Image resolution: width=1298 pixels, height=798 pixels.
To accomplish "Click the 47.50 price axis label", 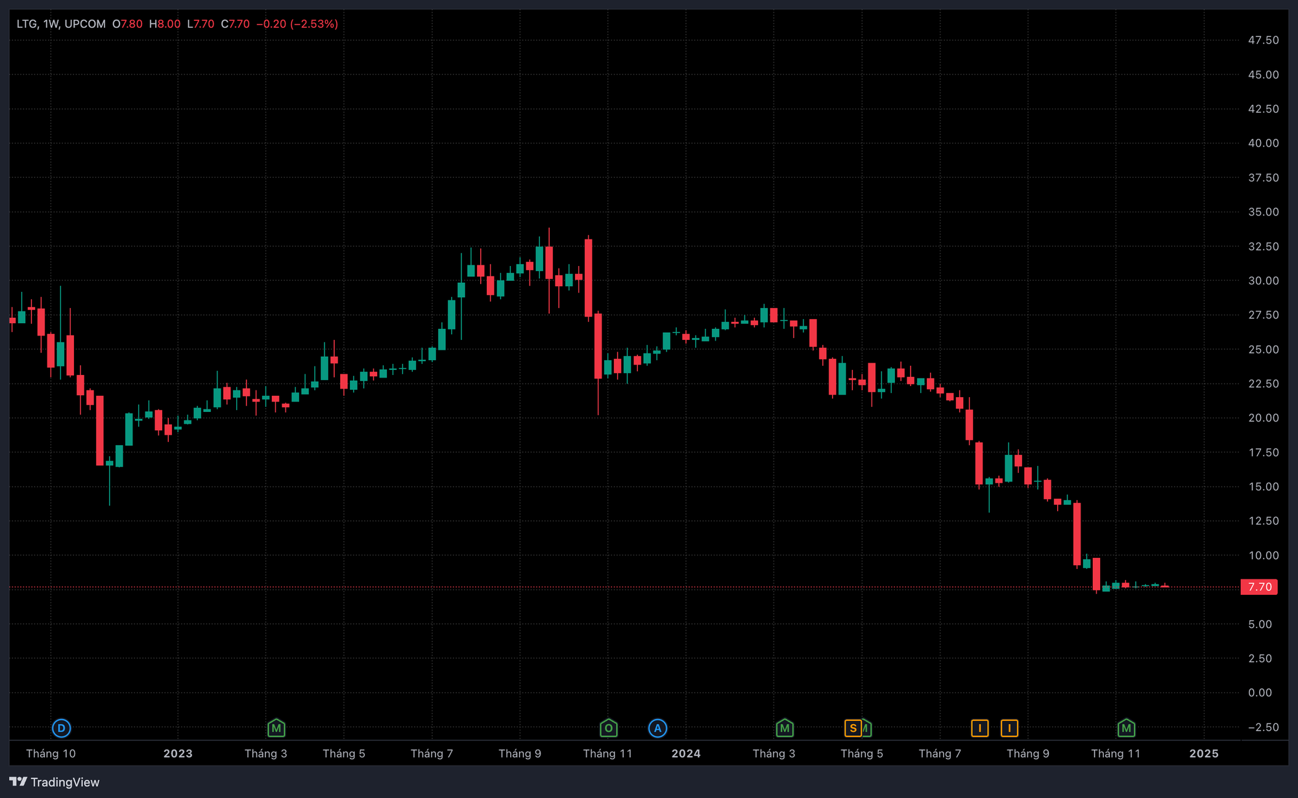I will (1263, 40).
